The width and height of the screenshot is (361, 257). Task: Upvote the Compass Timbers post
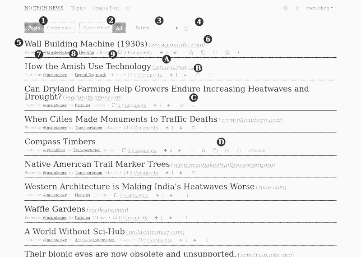(165, 151)
